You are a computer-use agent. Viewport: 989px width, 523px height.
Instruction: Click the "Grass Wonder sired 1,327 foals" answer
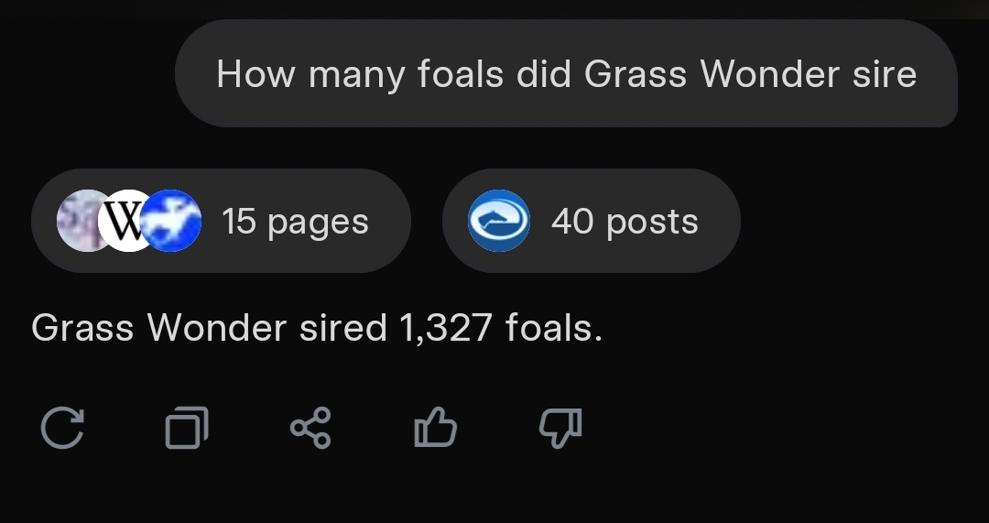coord(316,327)
